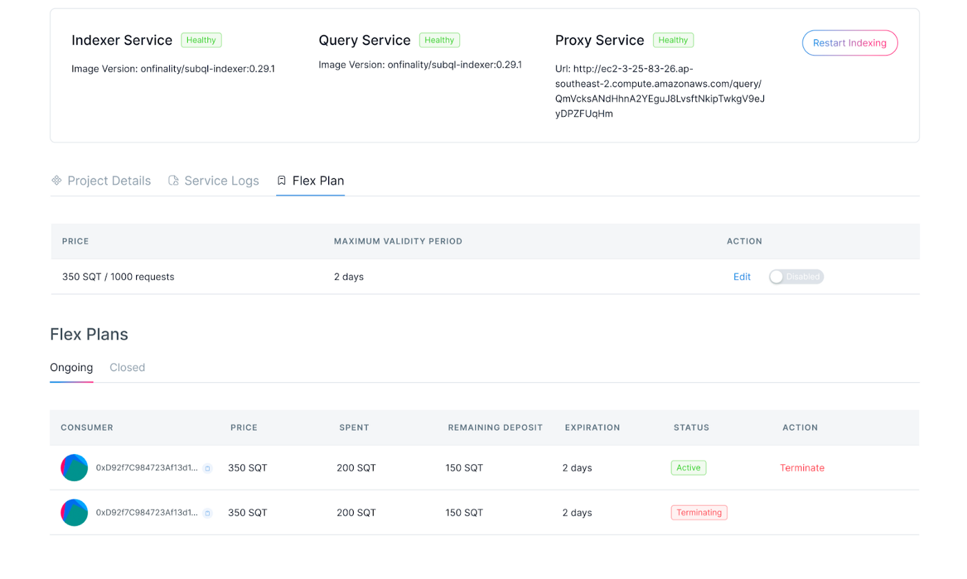Click the Indexer Service Healthy badge

click(x=201, y=40)
